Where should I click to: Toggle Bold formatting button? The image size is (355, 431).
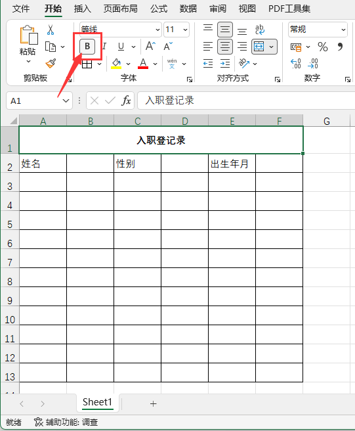[x=87, y=47]
